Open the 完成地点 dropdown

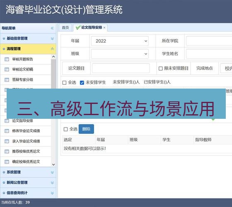(x=226, y=68)
